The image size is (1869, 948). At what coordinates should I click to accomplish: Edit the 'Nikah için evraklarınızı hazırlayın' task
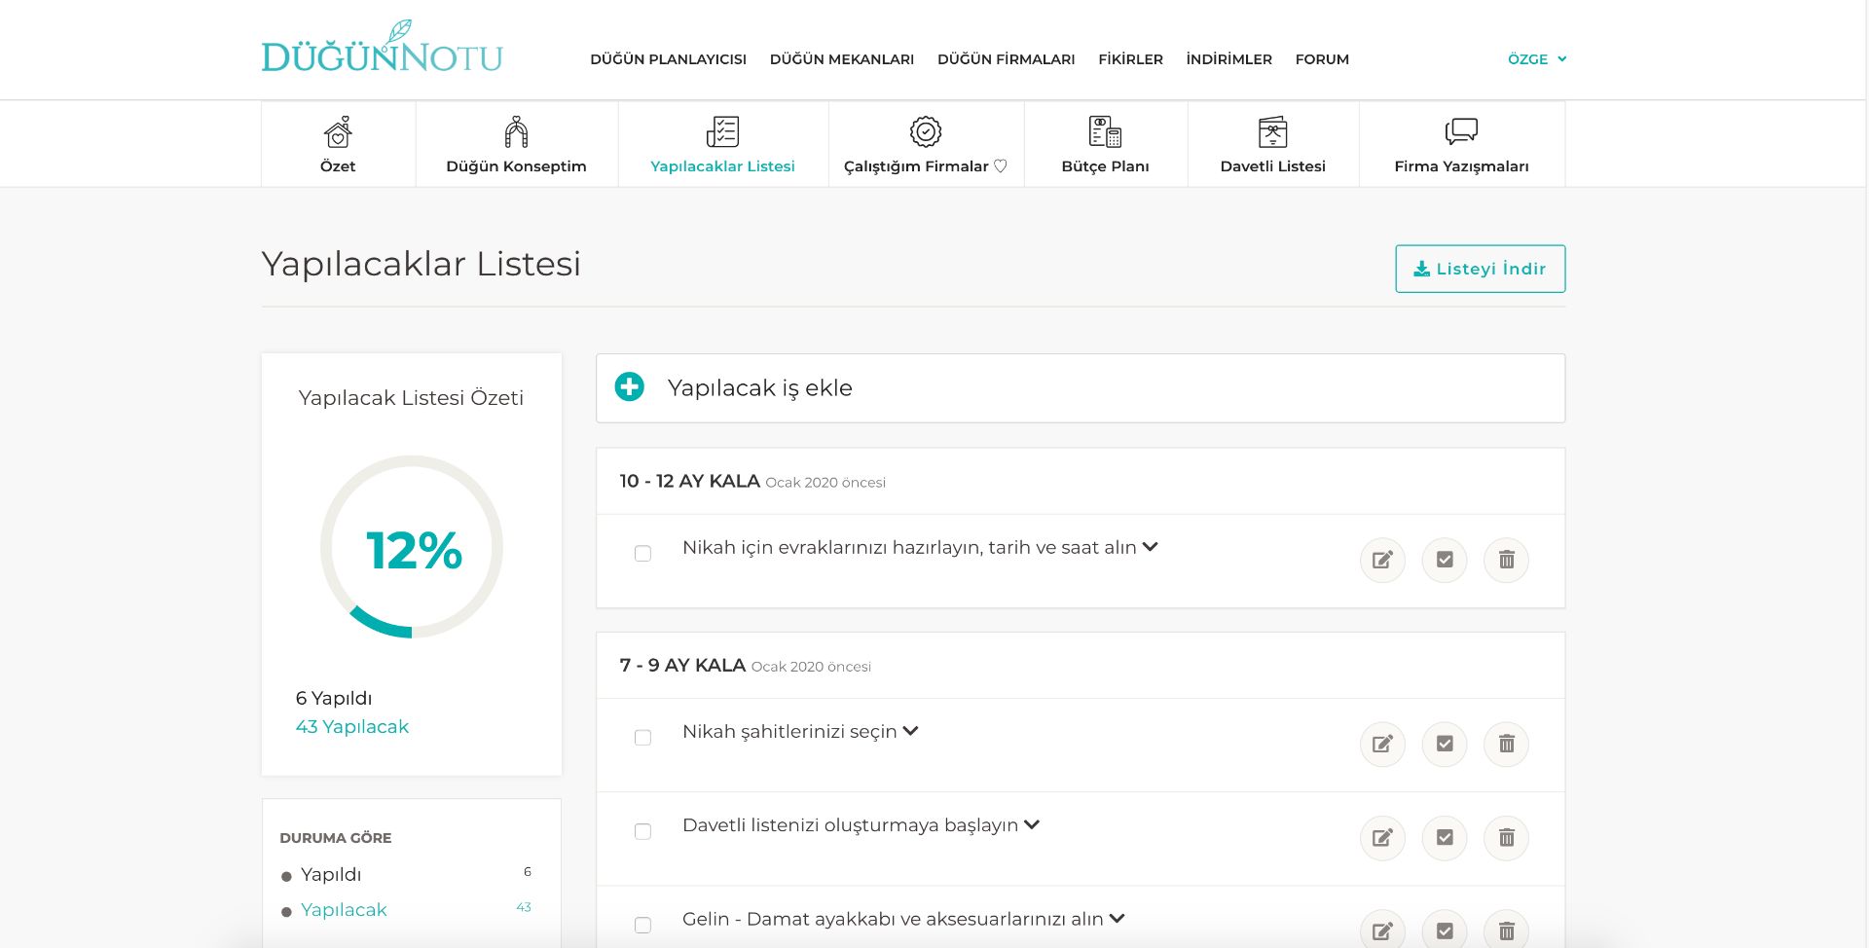click(1382, 561)
